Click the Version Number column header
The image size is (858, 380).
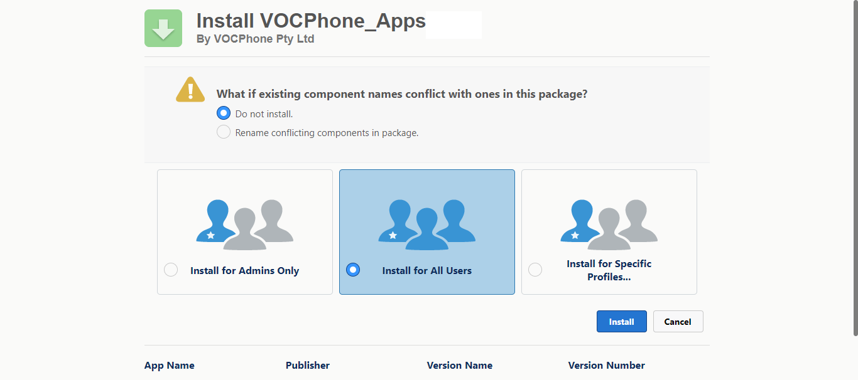coord(607,365)
